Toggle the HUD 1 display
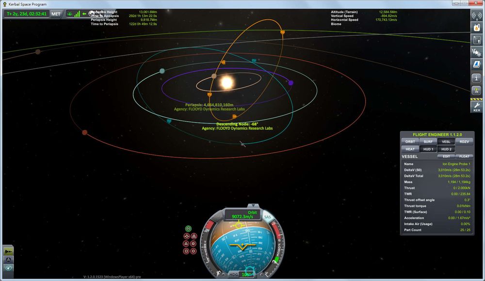The height and width of the screenshot is (281, 485). [428, 149]
